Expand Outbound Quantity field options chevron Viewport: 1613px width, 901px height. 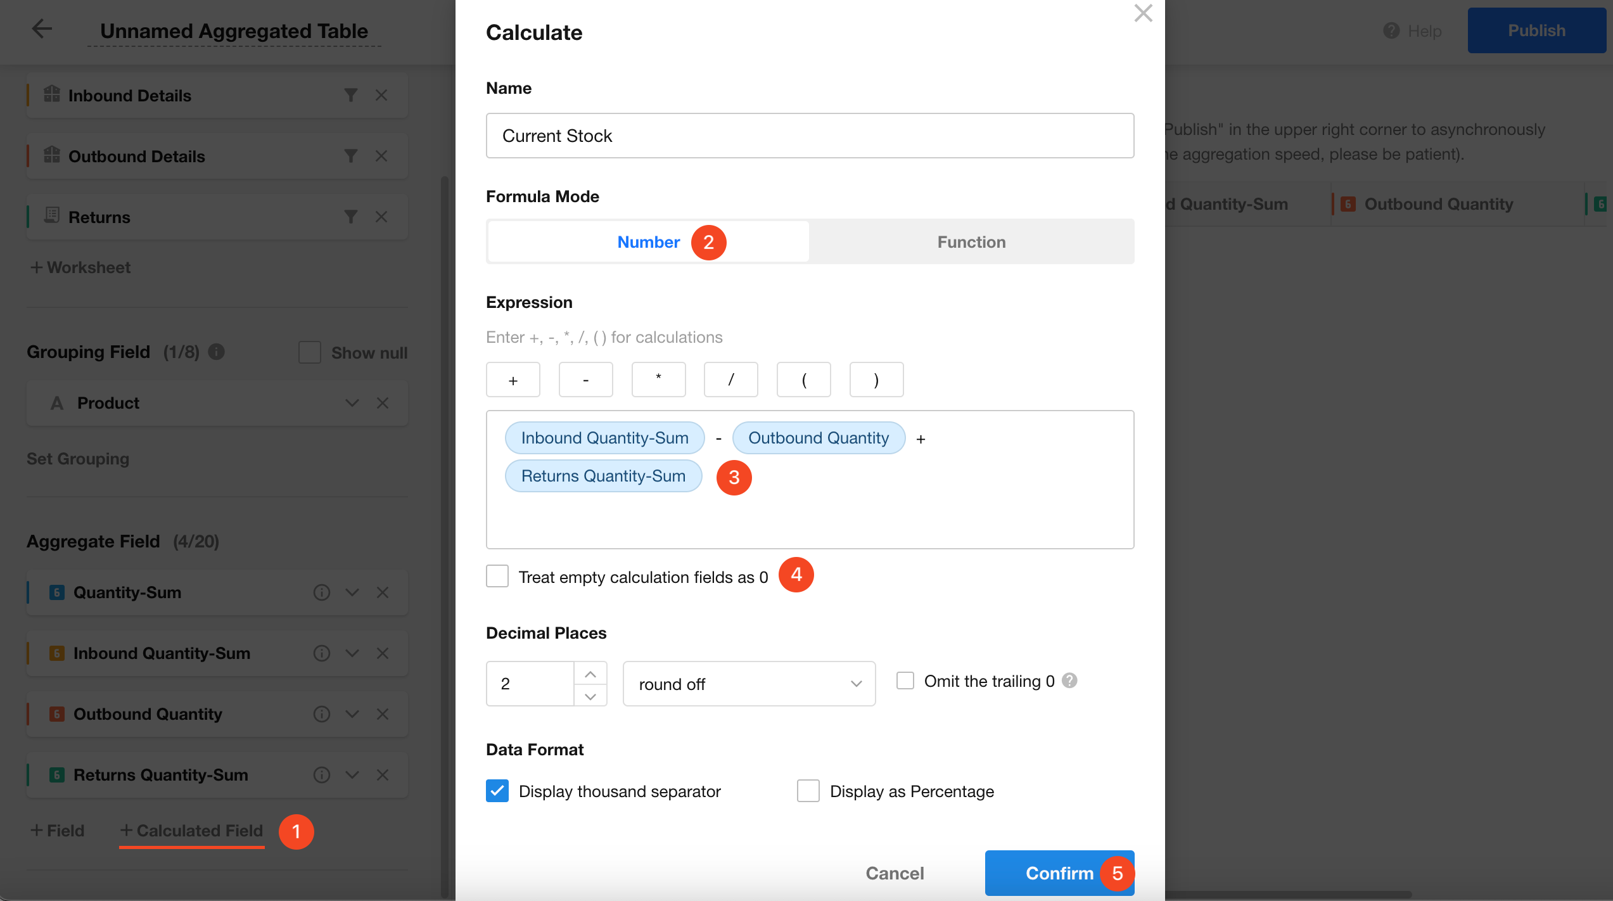click(x=352, y=714)
